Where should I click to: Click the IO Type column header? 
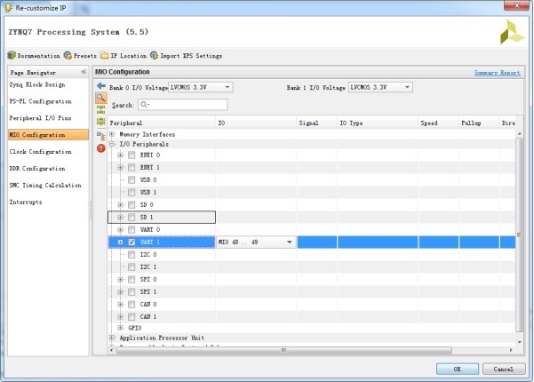(x=378, y=123)
